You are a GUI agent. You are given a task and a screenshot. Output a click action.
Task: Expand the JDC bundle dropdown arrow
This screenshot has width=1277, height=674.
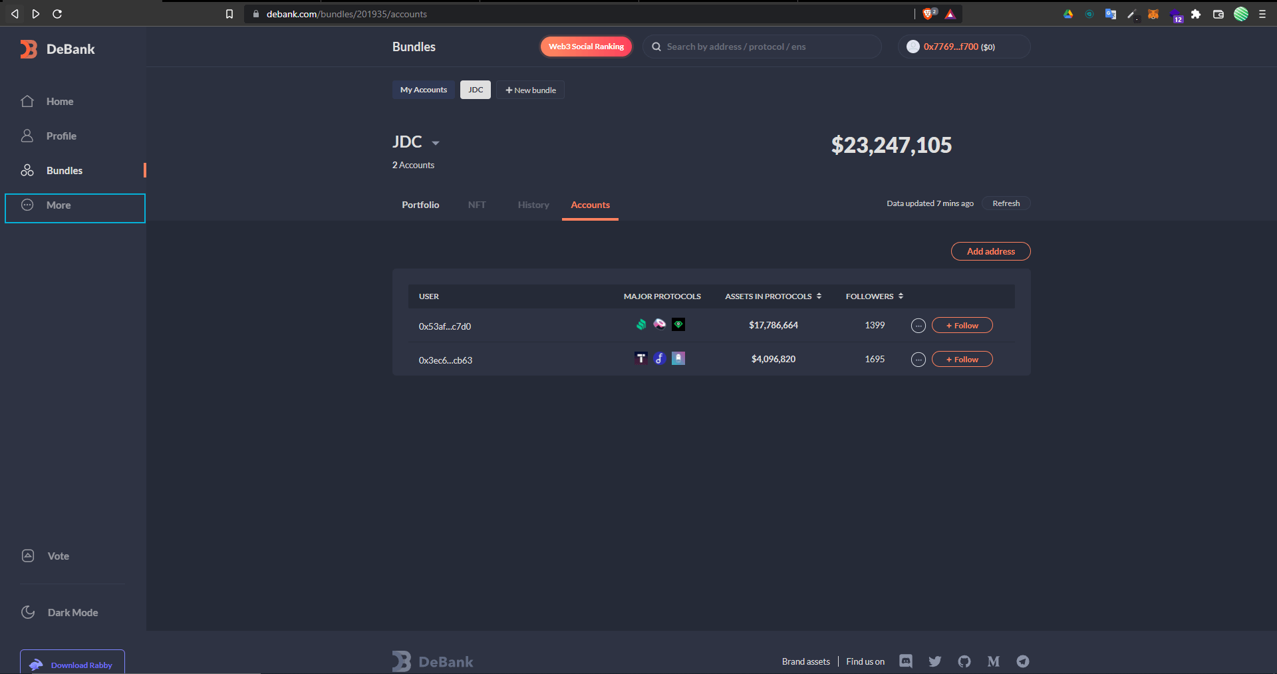click(x=436, y=144)
